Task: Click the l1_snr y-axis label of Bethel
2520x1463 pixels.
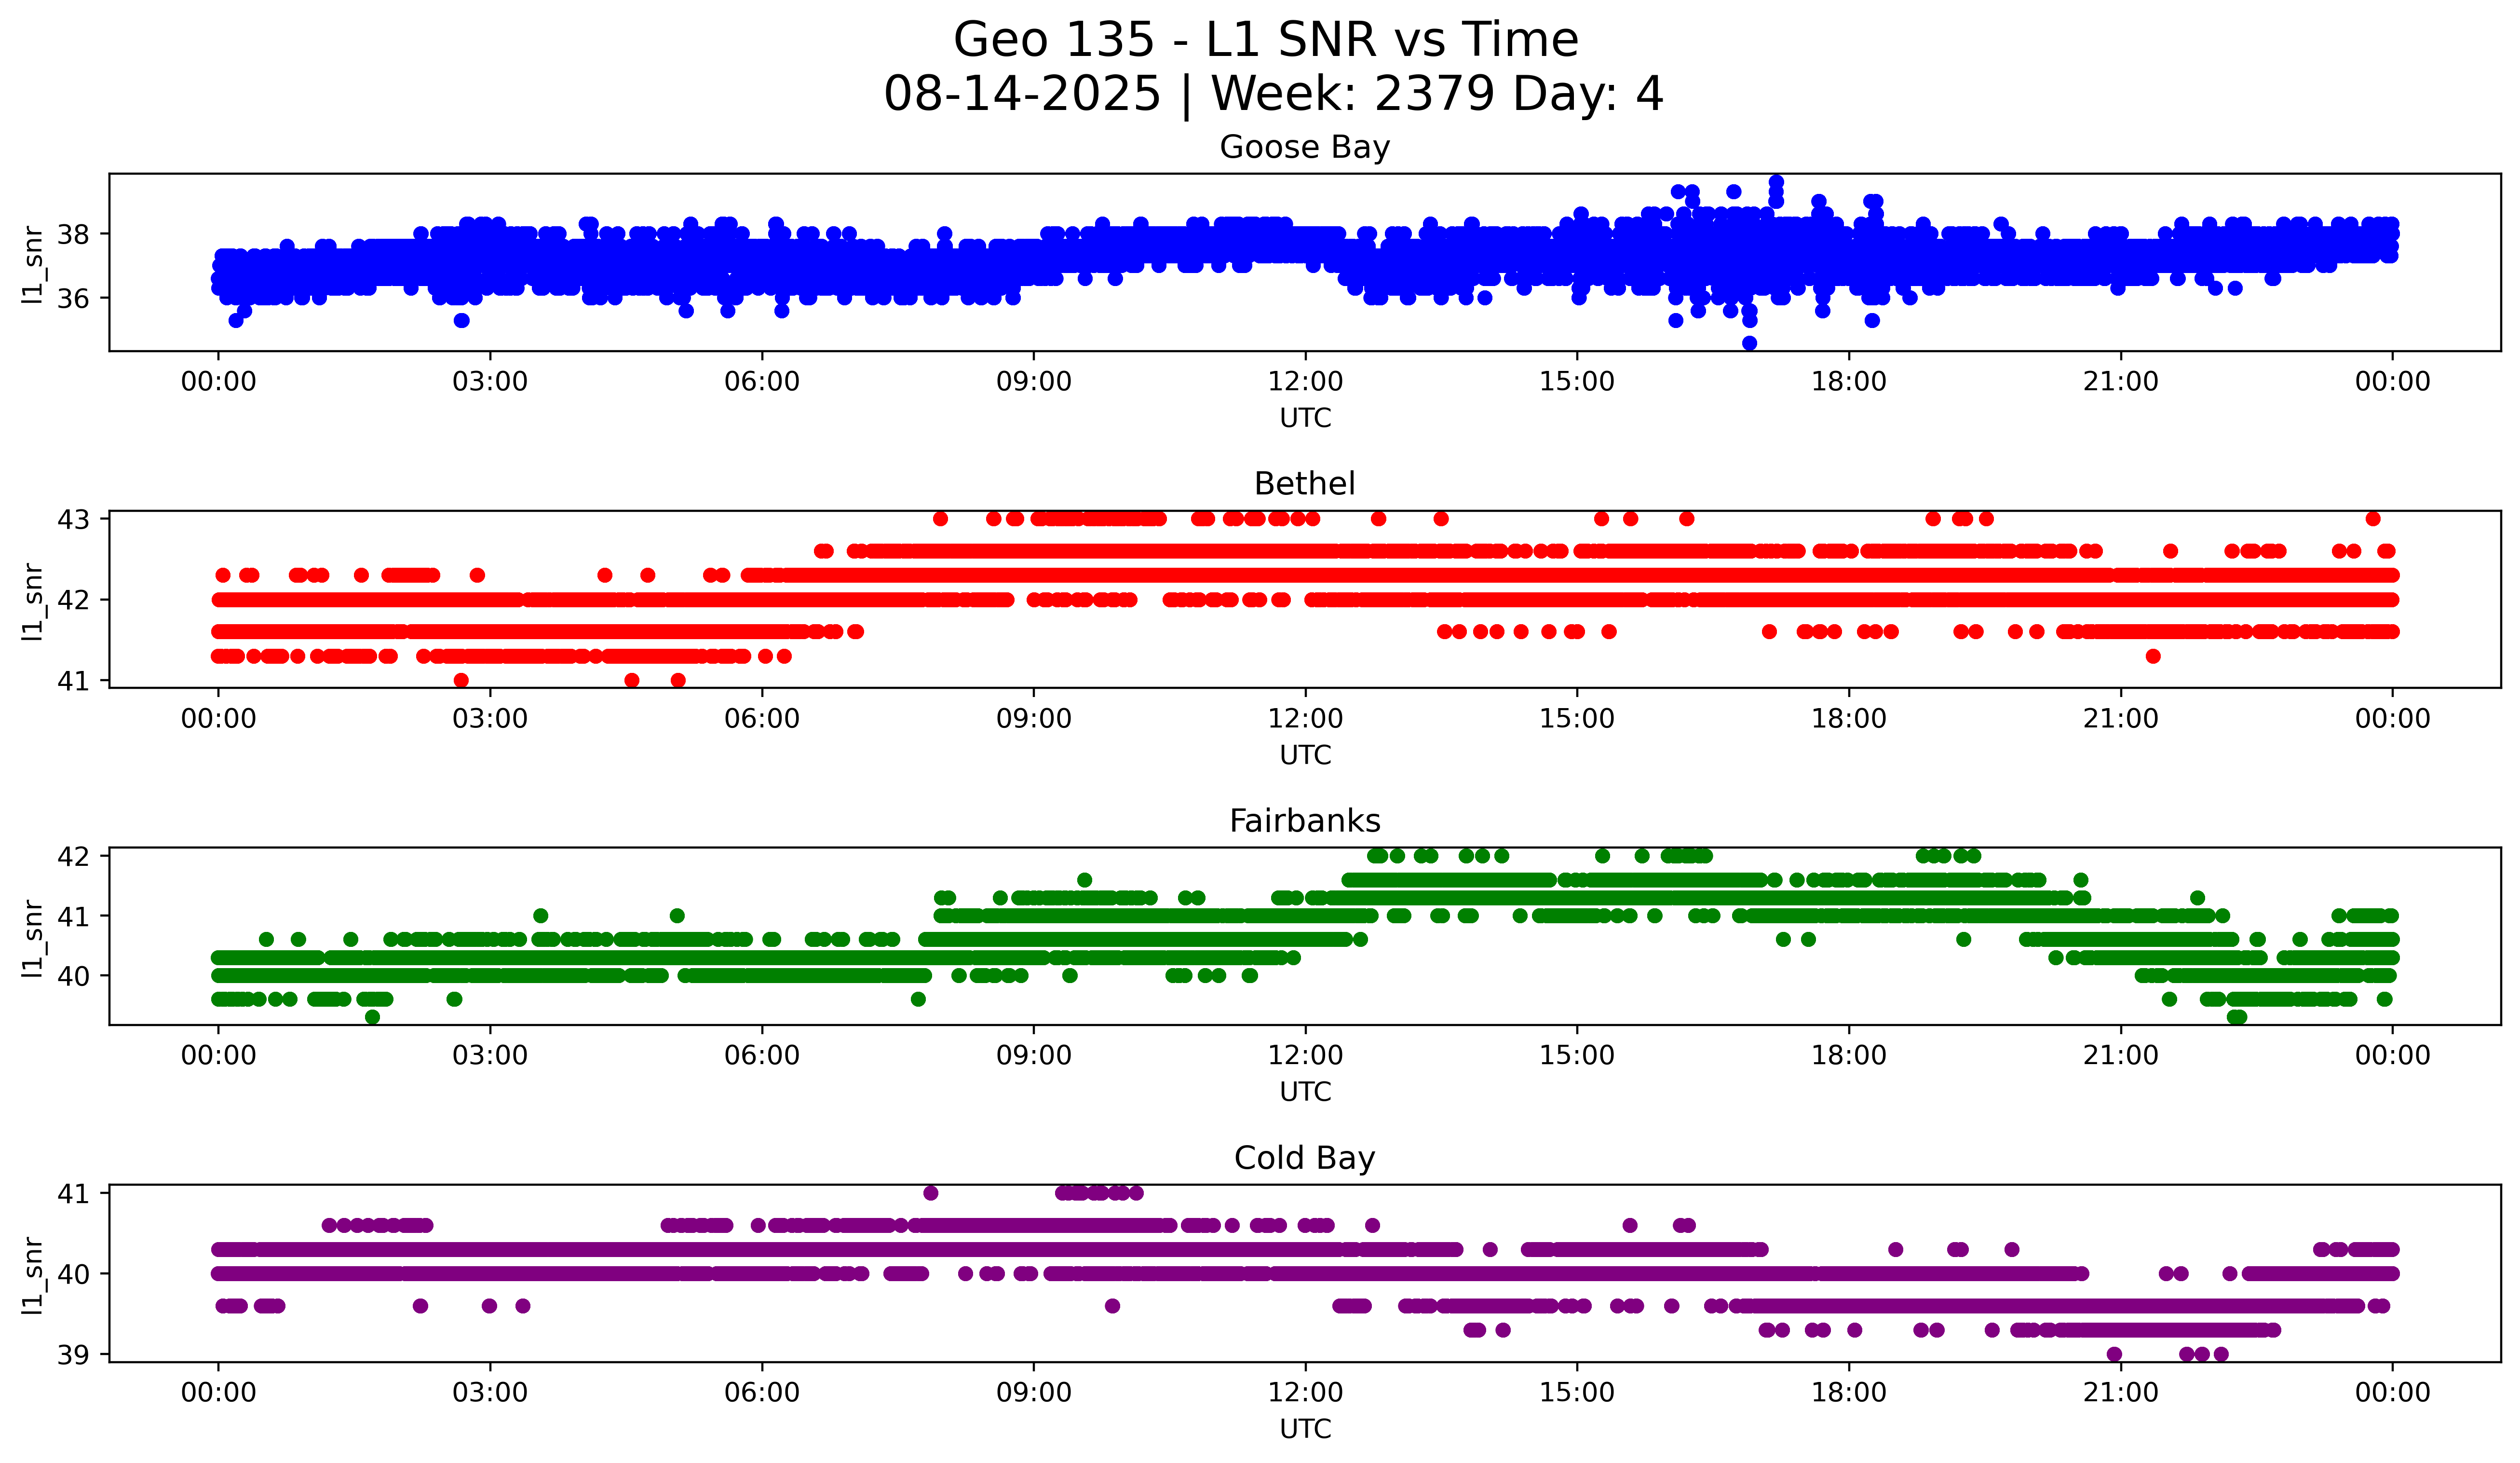Action: pyautogui.click(x=32, y=601)
